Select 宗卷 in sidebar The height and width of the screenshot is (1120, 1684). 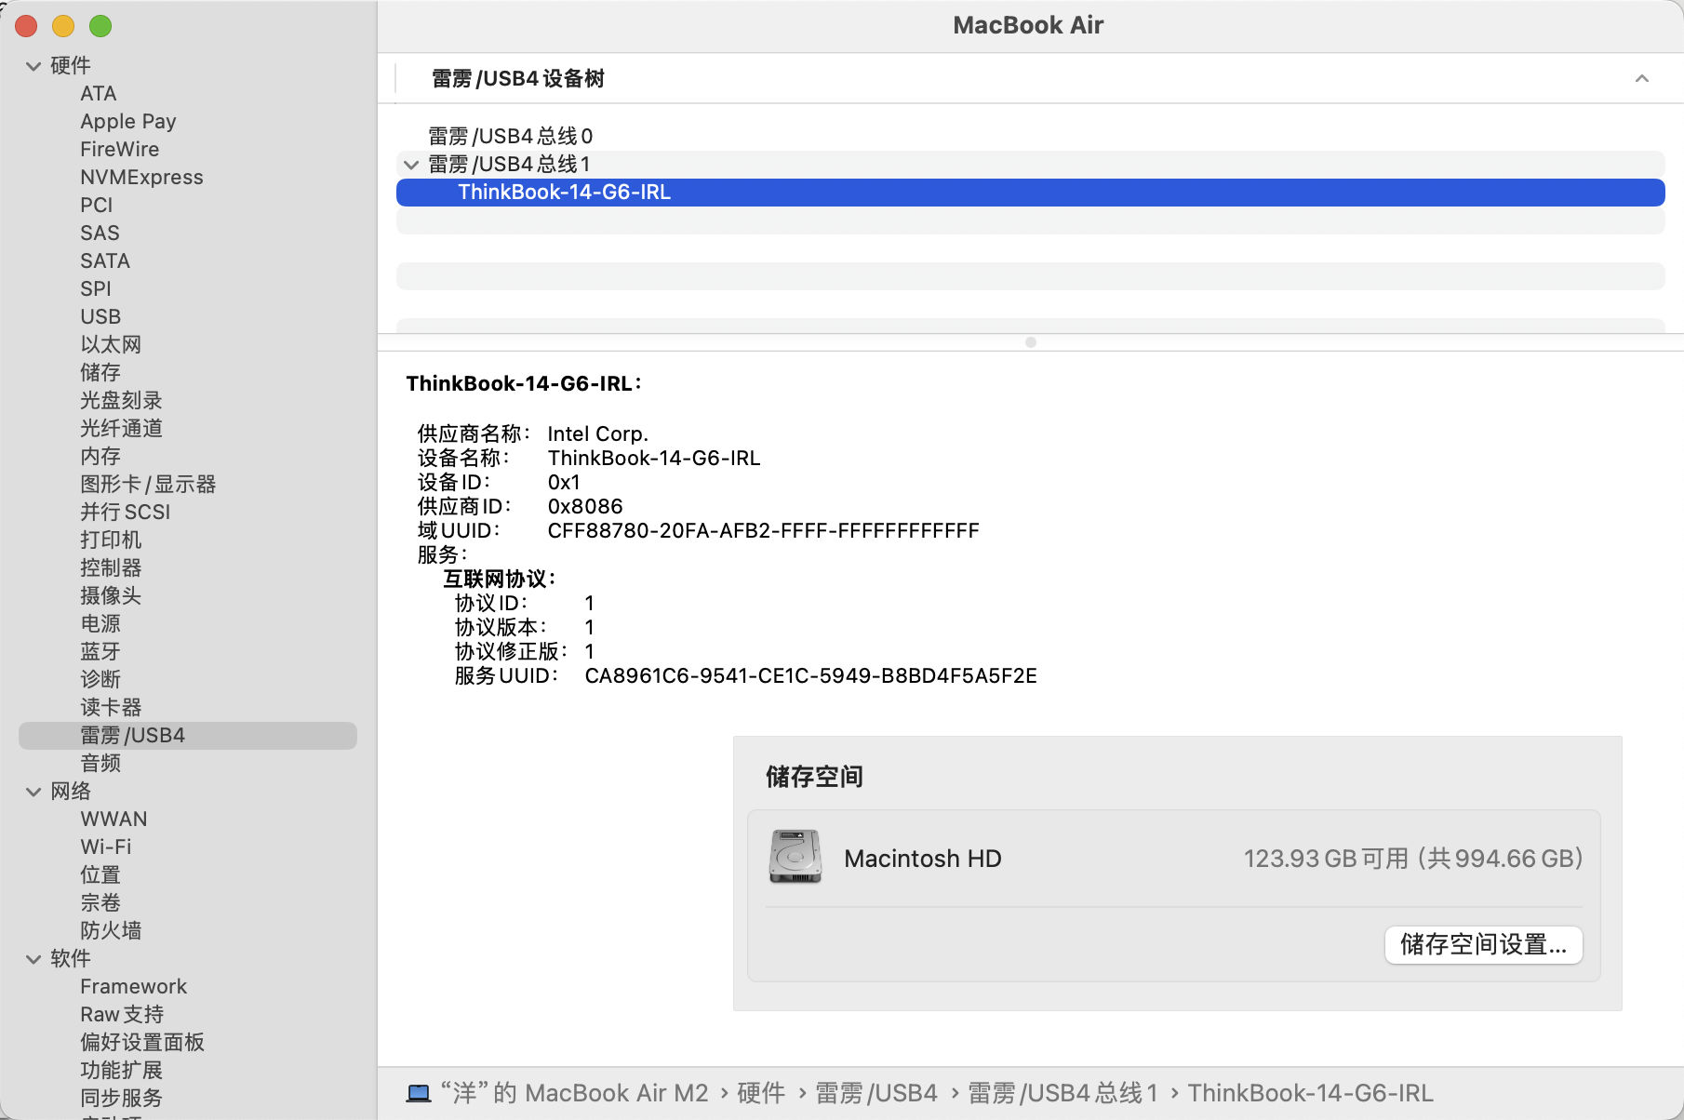[100, 903]
